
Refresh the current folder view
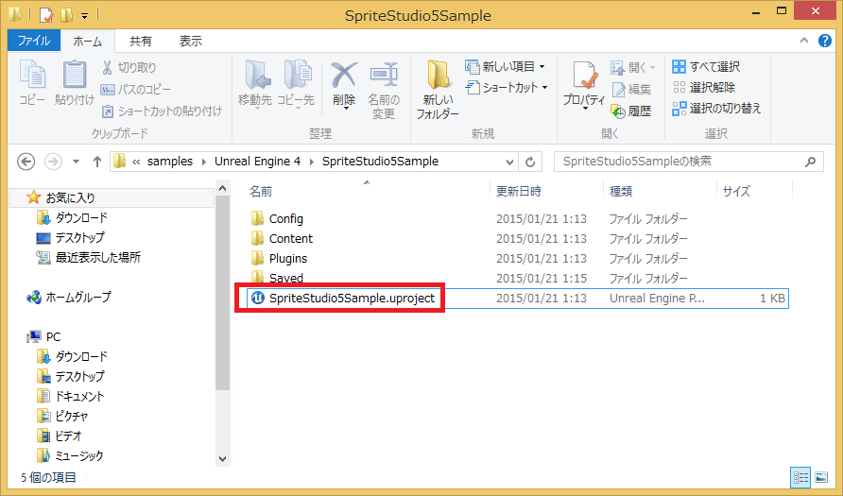530,162
